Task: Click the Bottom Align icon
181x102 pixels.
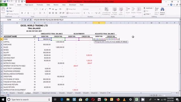Action: 56,9
